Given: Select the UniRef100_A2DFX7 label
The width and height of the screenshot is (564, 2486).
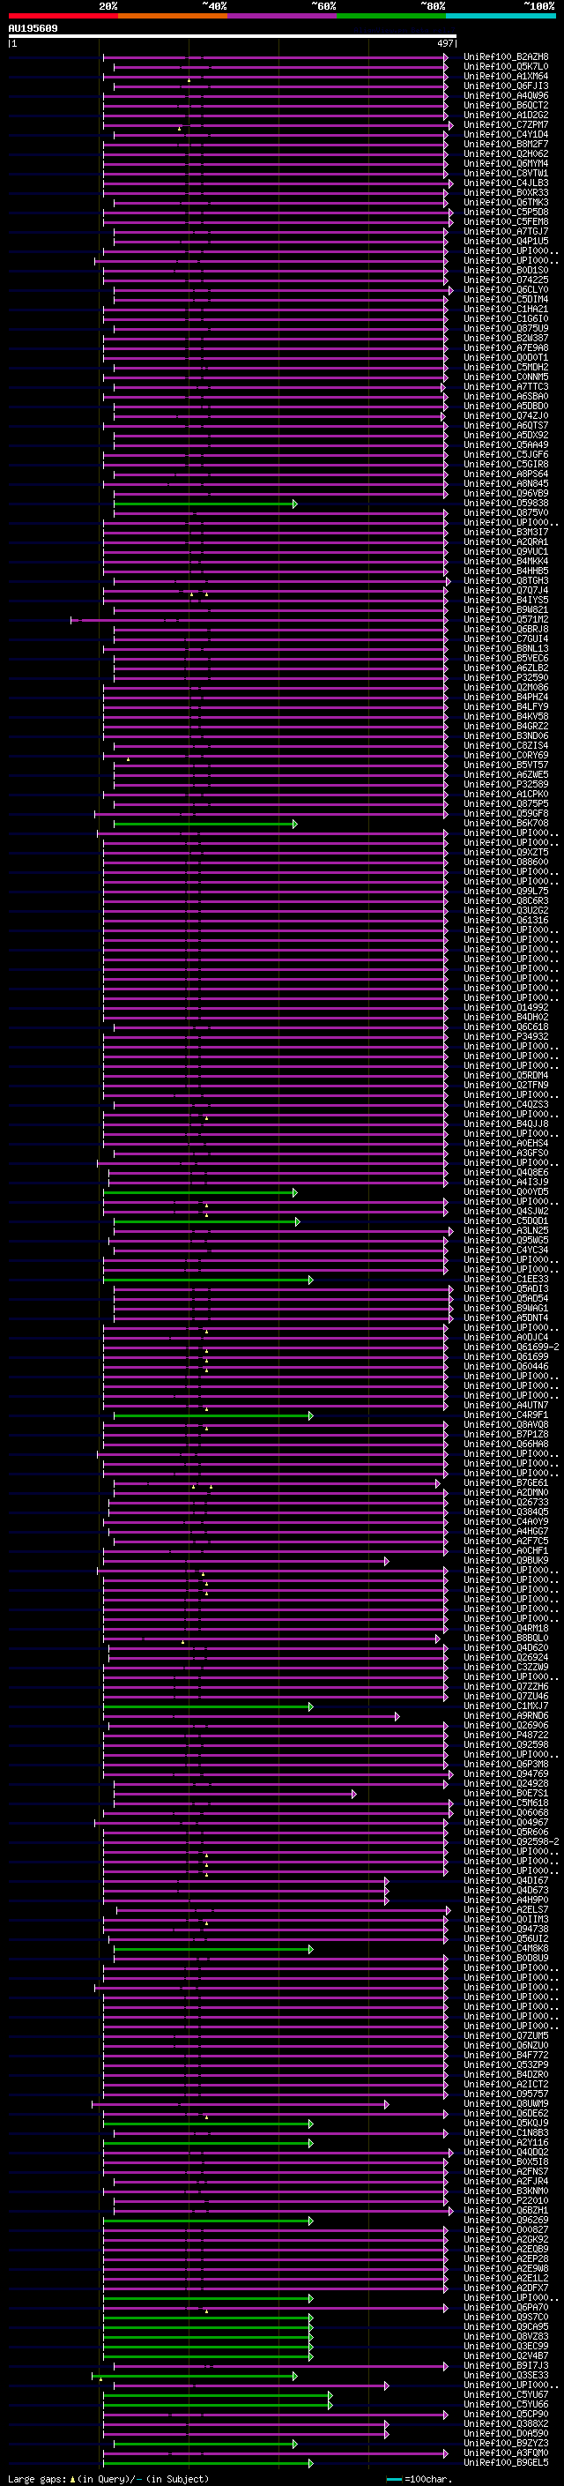Looking at the screenshot, I should [505, 2289].
